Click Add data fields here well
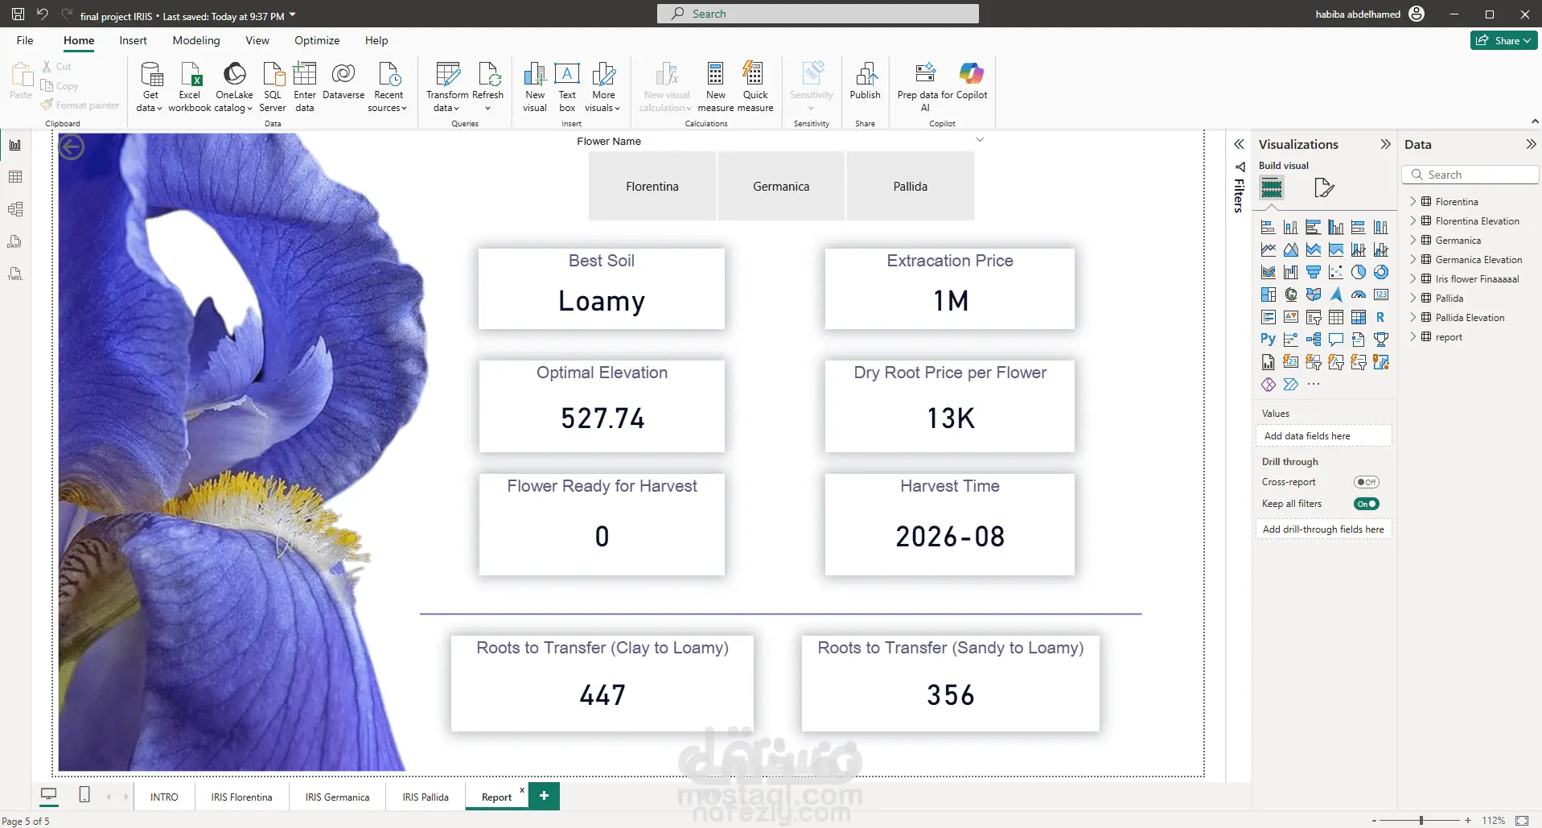 click(x=1323, y=436)
